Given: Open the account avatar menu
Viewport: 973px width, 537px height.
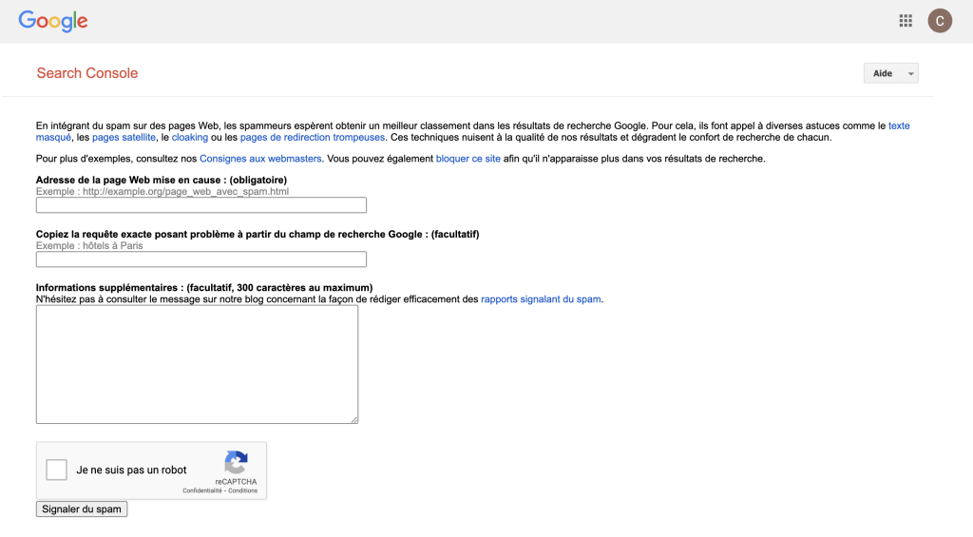Looking at the screenshot, I should (939, 21).
